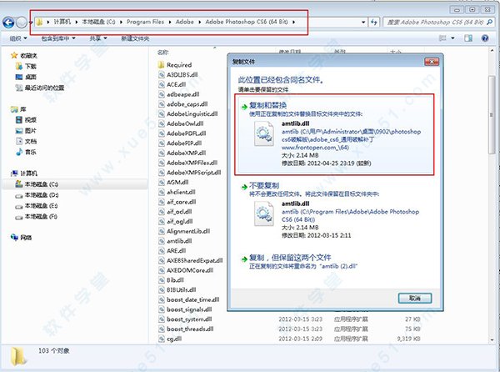Open the 下载 (Downloads) favorites folder
Viewport: 500px width, 372px height.
30,64
